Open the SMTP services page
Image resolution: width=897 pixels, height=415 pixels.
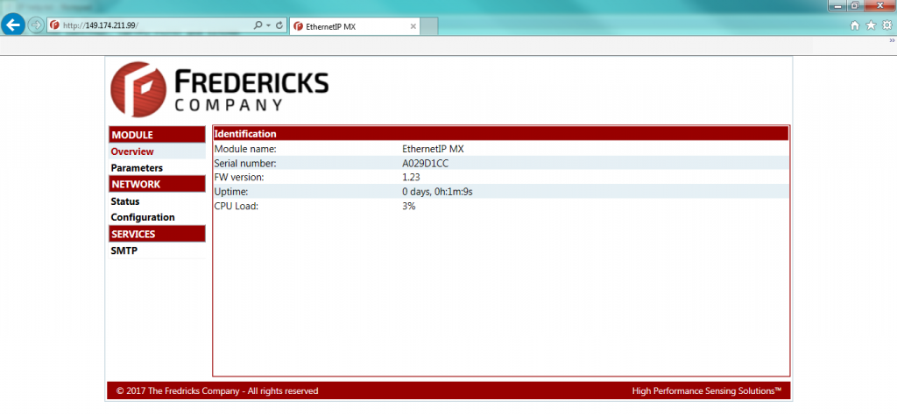tap(124, 250)
